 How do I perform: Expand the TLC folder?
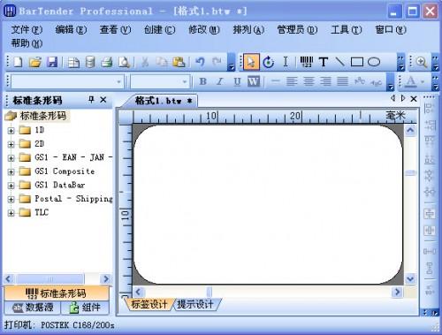[x=11, y=213]
